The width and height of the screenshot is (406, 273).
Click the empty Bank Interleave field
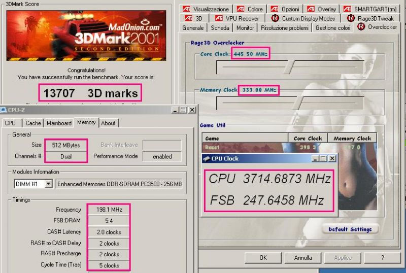pyautogui.click(x=162, y=145)
